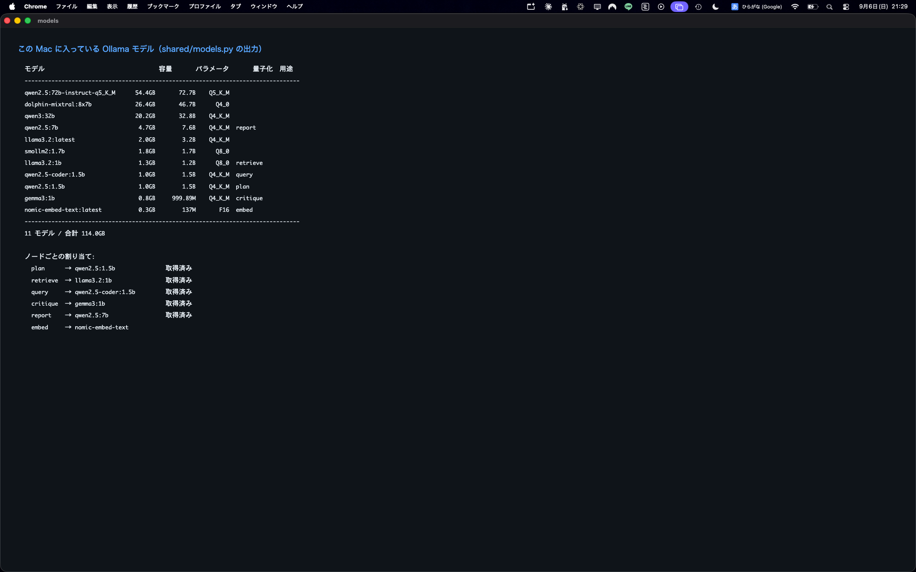
Task: Maximize the models window with green button
Action: 28,21
